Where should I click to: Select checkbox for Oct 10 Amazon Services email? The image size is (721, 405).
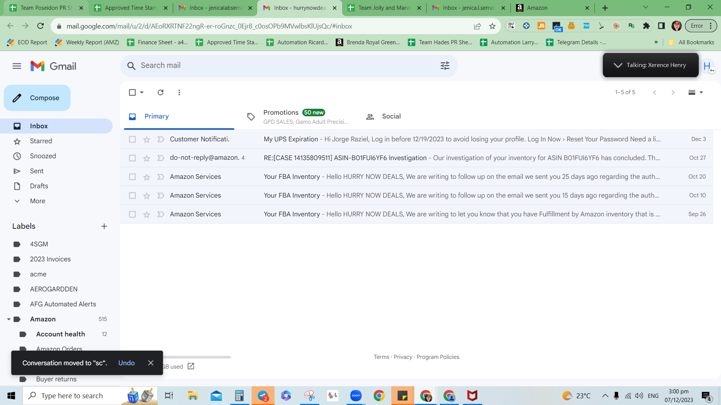(x=132, y=195)
